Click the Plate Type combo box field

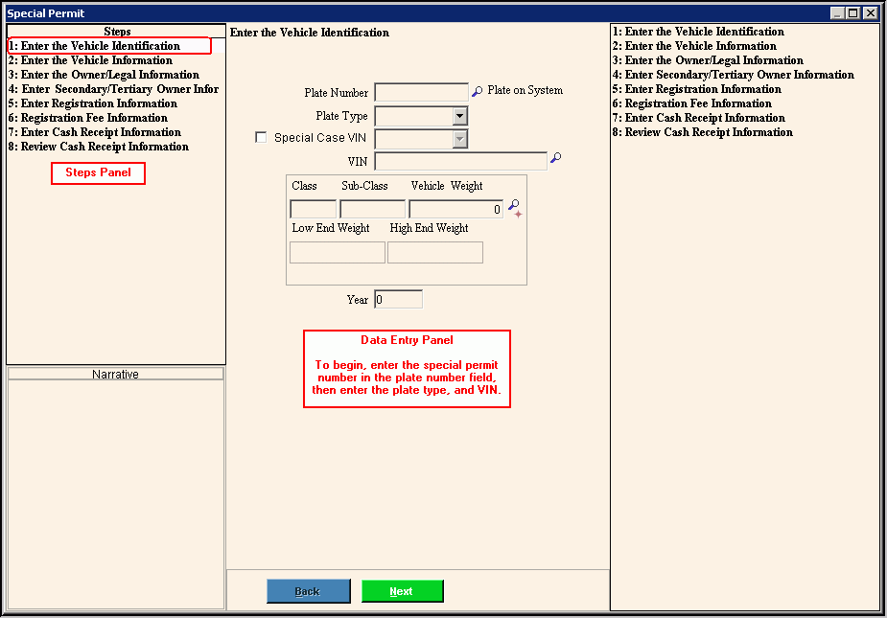[421, 117]
